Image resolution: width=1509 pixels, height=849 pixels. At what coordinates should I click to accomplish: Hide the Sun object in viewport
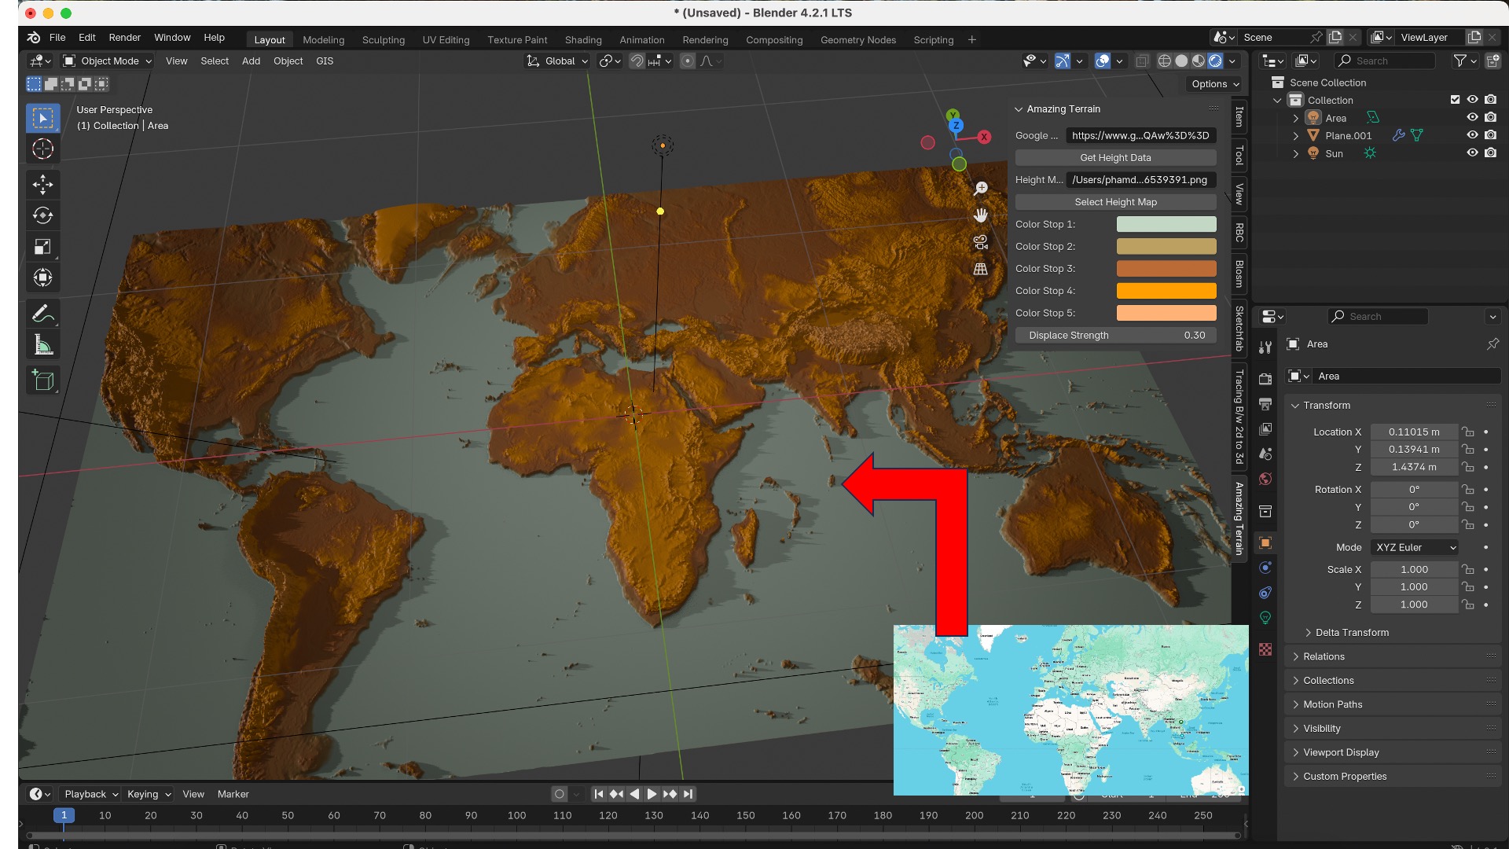pos(1472,153)
